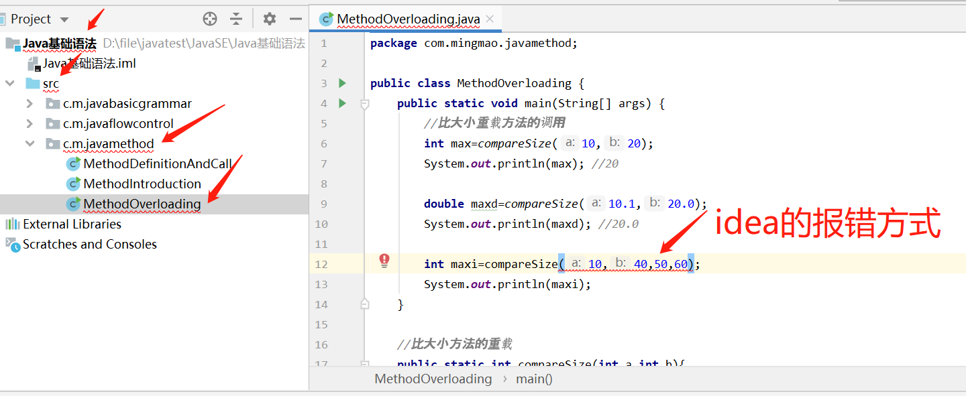Select MethodOverloading class in project tree
Screen dimensions: 966x396
point(142,204)
